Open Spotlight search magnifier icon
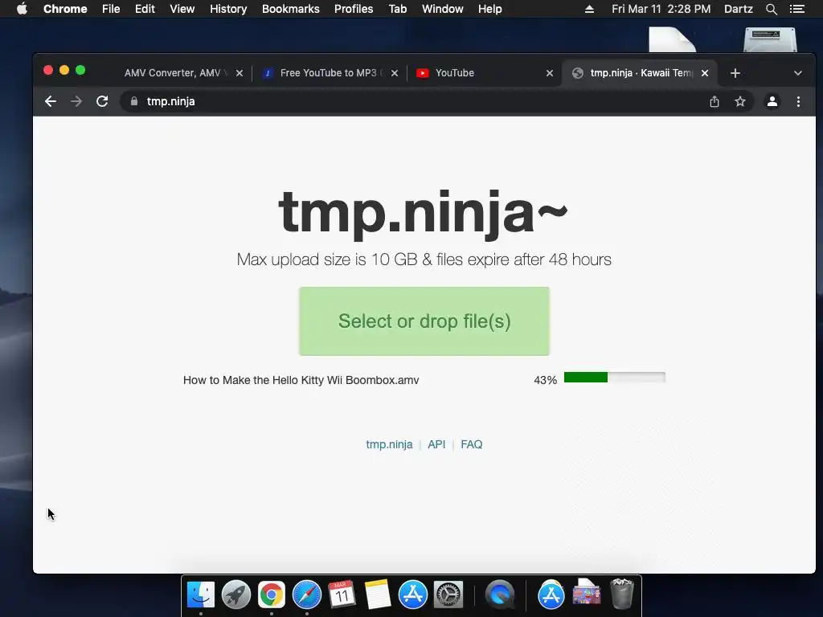Viewport: 823px width, 617px height. (772, 9)
